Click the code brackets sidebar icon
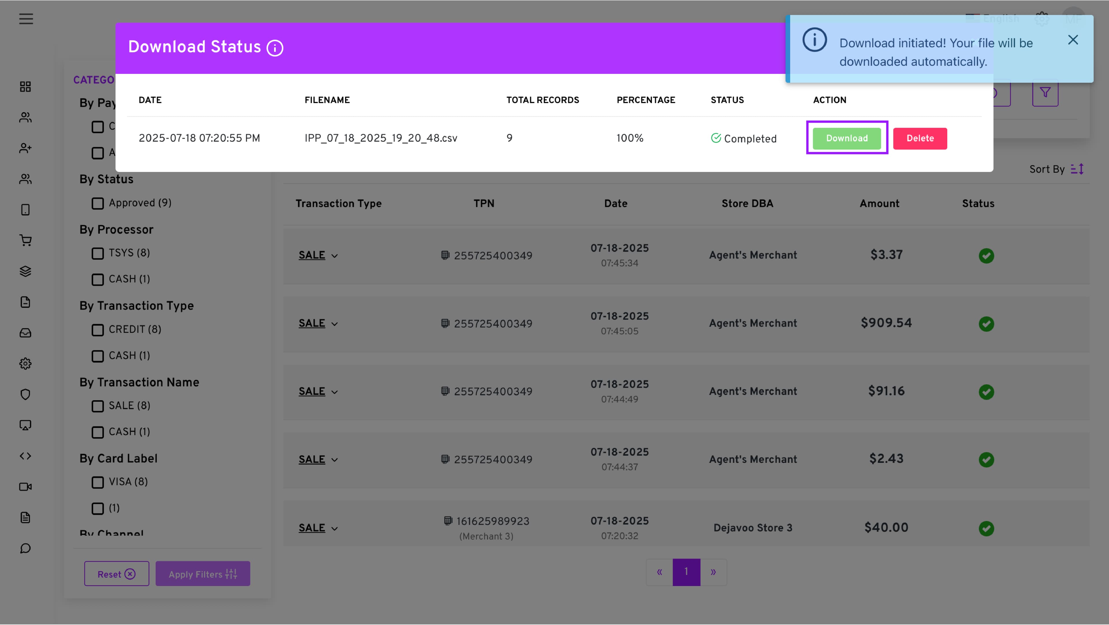This screenshot has height=625, width=1109. point(25,456)
